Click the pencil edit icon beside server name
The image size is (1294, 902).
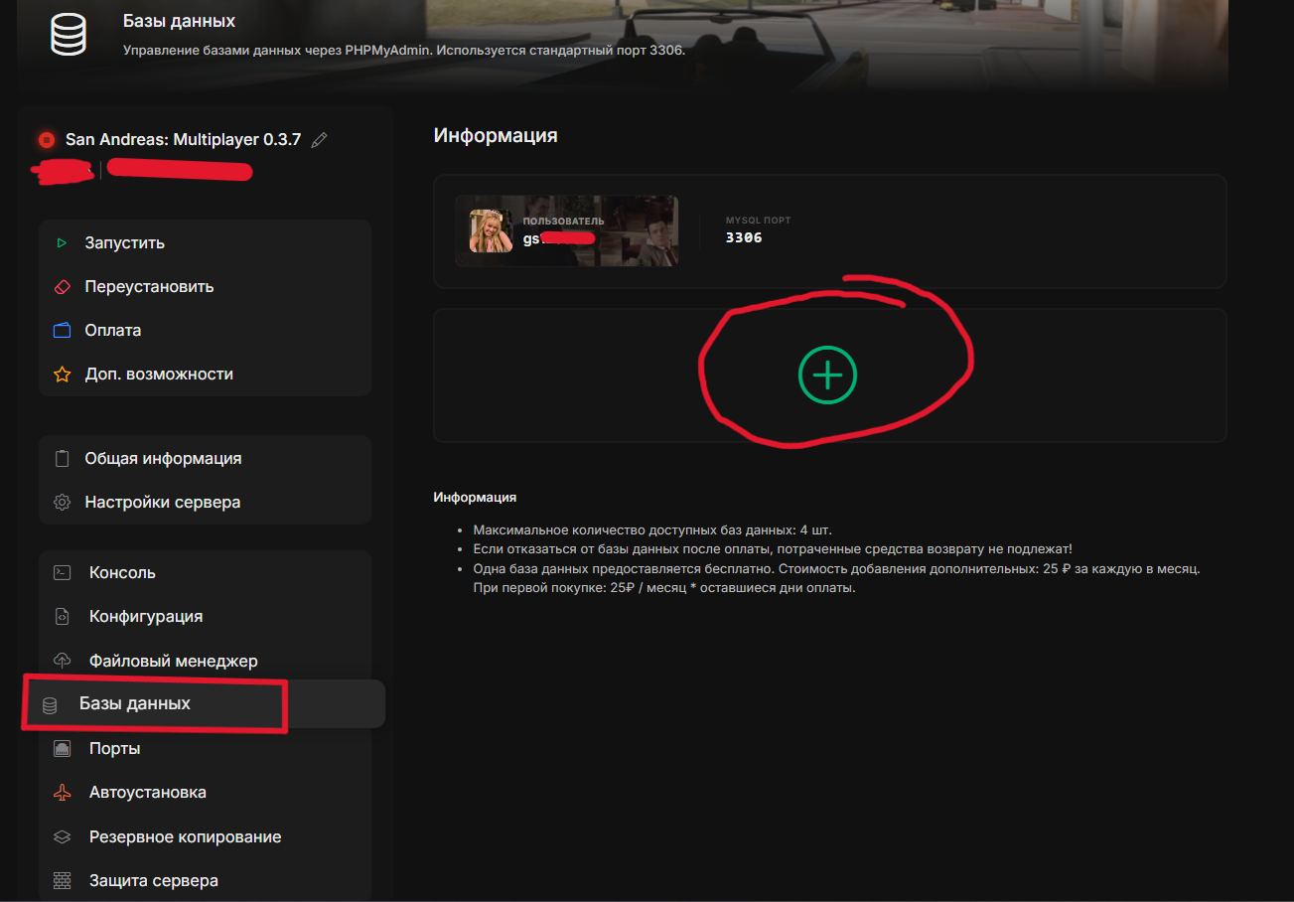[x=319, y=140]
